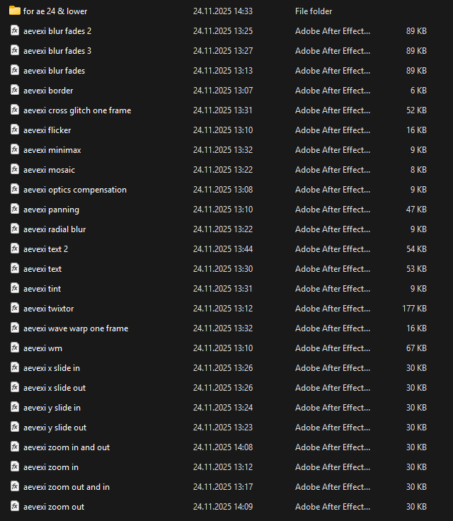Select aevexi x slide in file

[x=52, y=368]
